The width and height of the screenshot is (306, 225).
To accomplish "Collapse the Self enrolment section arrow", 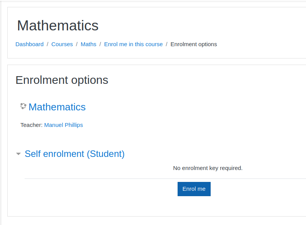I will 18,154.
